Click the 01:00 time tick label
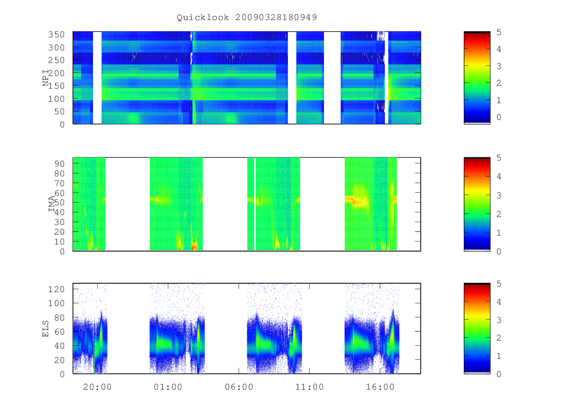The height and width of the screenshot is (420, 561). pyautogui.click(x=168, y=387)
